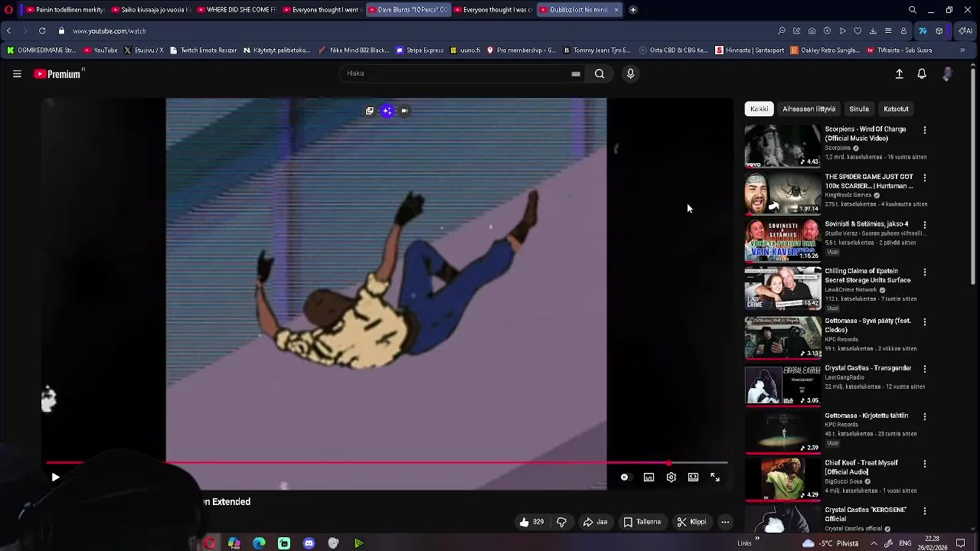Click the purple center video overlay icon
The height and width of the screenshot is (551, 980).
point(387,111)
